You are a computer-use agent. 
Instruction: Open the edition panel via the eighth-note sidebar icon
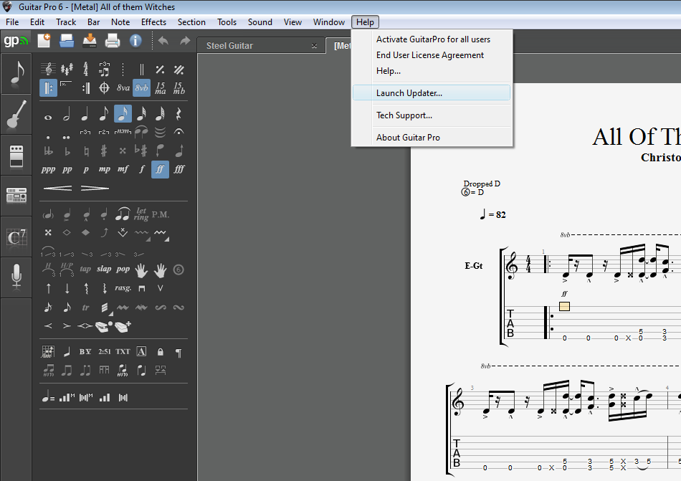tap(16, 73)
